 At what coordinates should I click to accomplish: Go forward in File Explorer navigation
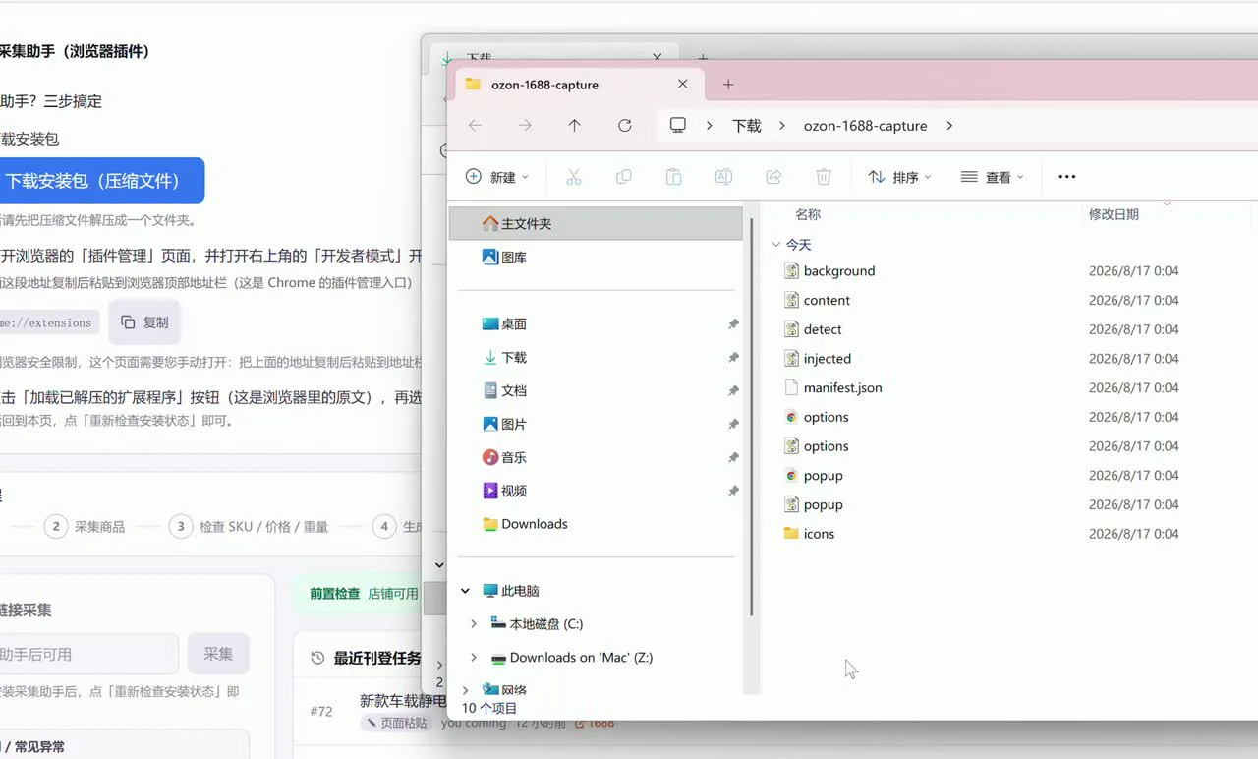point(525,126)
